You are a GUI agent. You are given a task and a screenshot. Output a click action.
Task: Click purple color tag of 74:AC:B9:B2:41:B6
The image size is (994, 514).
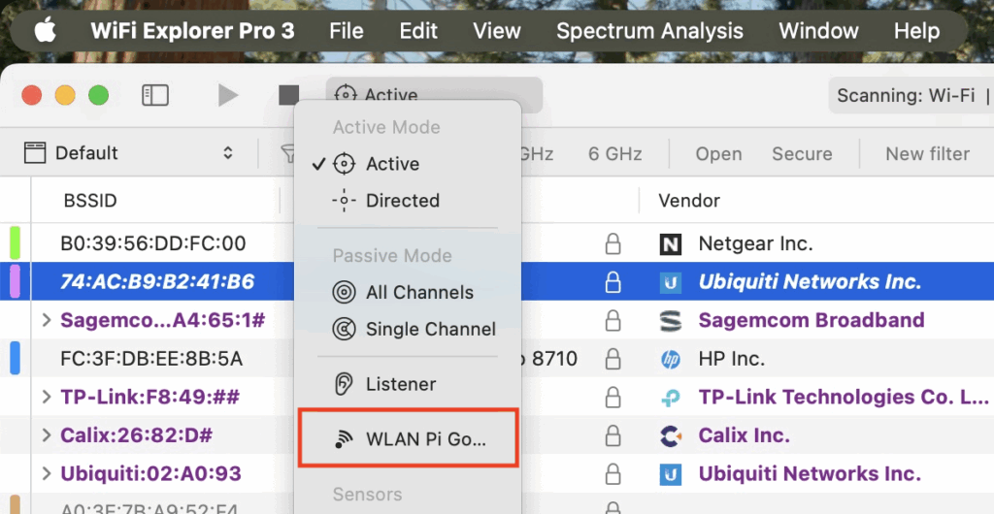(x=15, y=281)
